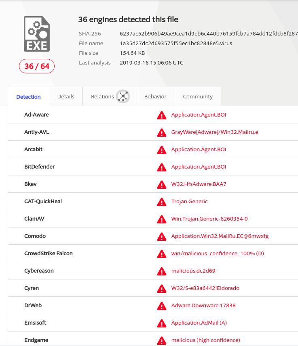
Task: Click Application.AdMail (A) detection result
Action: pos(199,323)
